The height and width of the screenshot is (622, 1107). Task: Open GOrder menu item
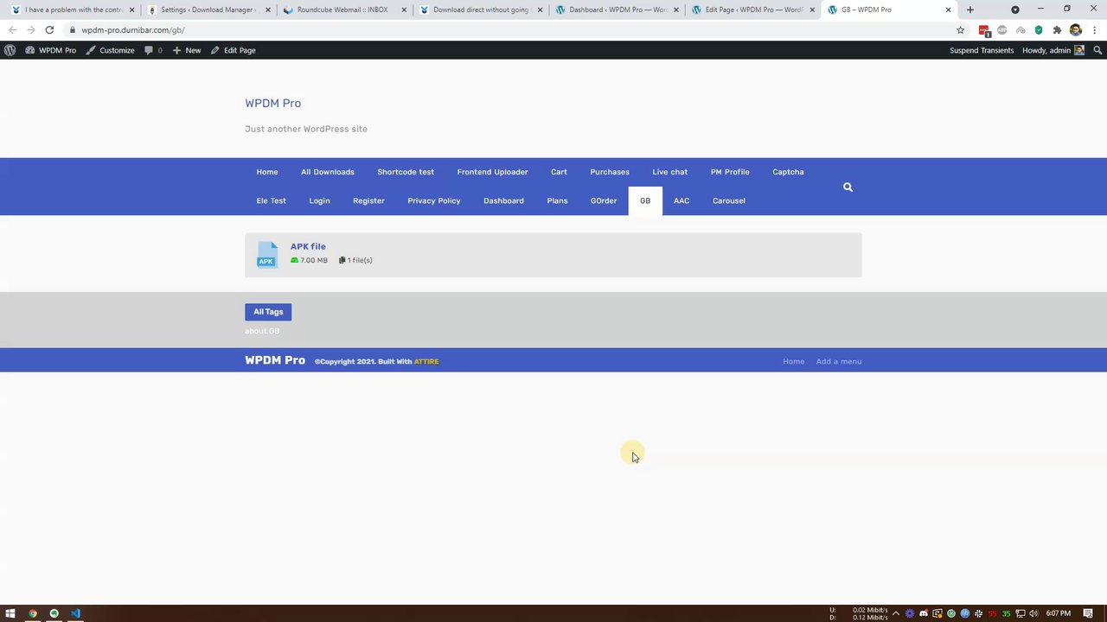(x=604, y=200)
